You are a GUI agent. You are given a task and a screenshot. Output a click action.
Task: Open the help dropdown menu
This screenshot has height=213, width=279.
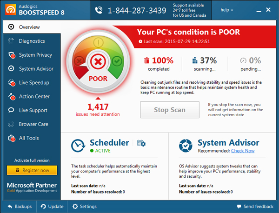227,10
